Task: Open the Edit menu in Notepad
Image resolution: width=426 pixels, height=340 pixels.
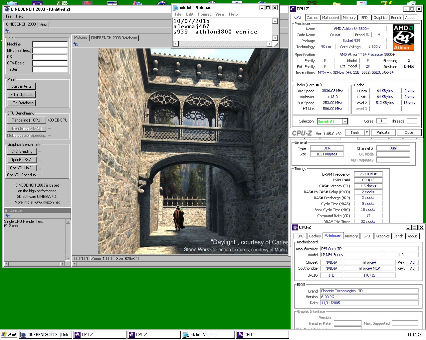Action: point(190,14)
